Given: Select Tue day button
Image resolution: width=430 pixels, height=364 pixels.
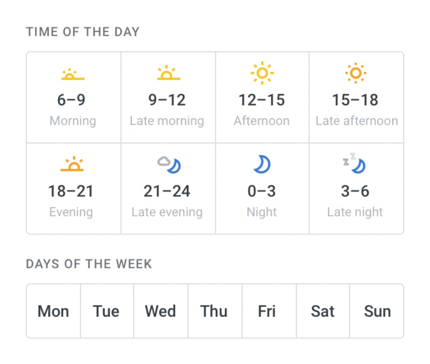Looking at the screenshot, I should [x=107, y=311].
